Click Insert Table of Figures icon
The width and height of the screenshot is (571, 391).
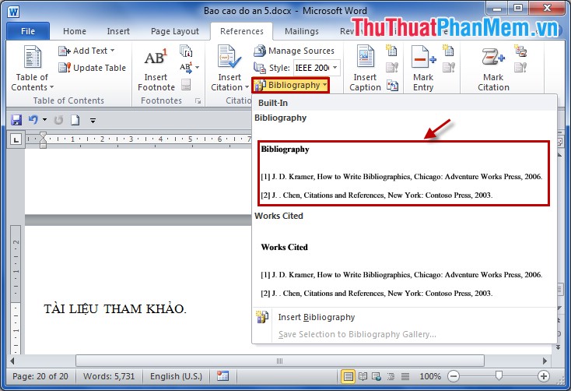tap(391, 51)
